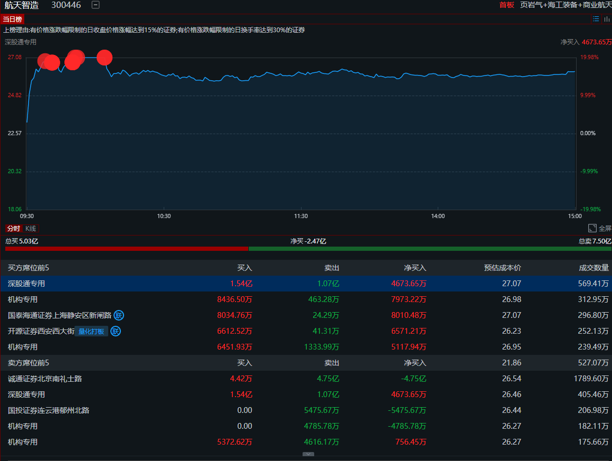Click the fullscreen 全屏 icon
Viewport: 612px width, 461px height.
[x=592, y=228]
